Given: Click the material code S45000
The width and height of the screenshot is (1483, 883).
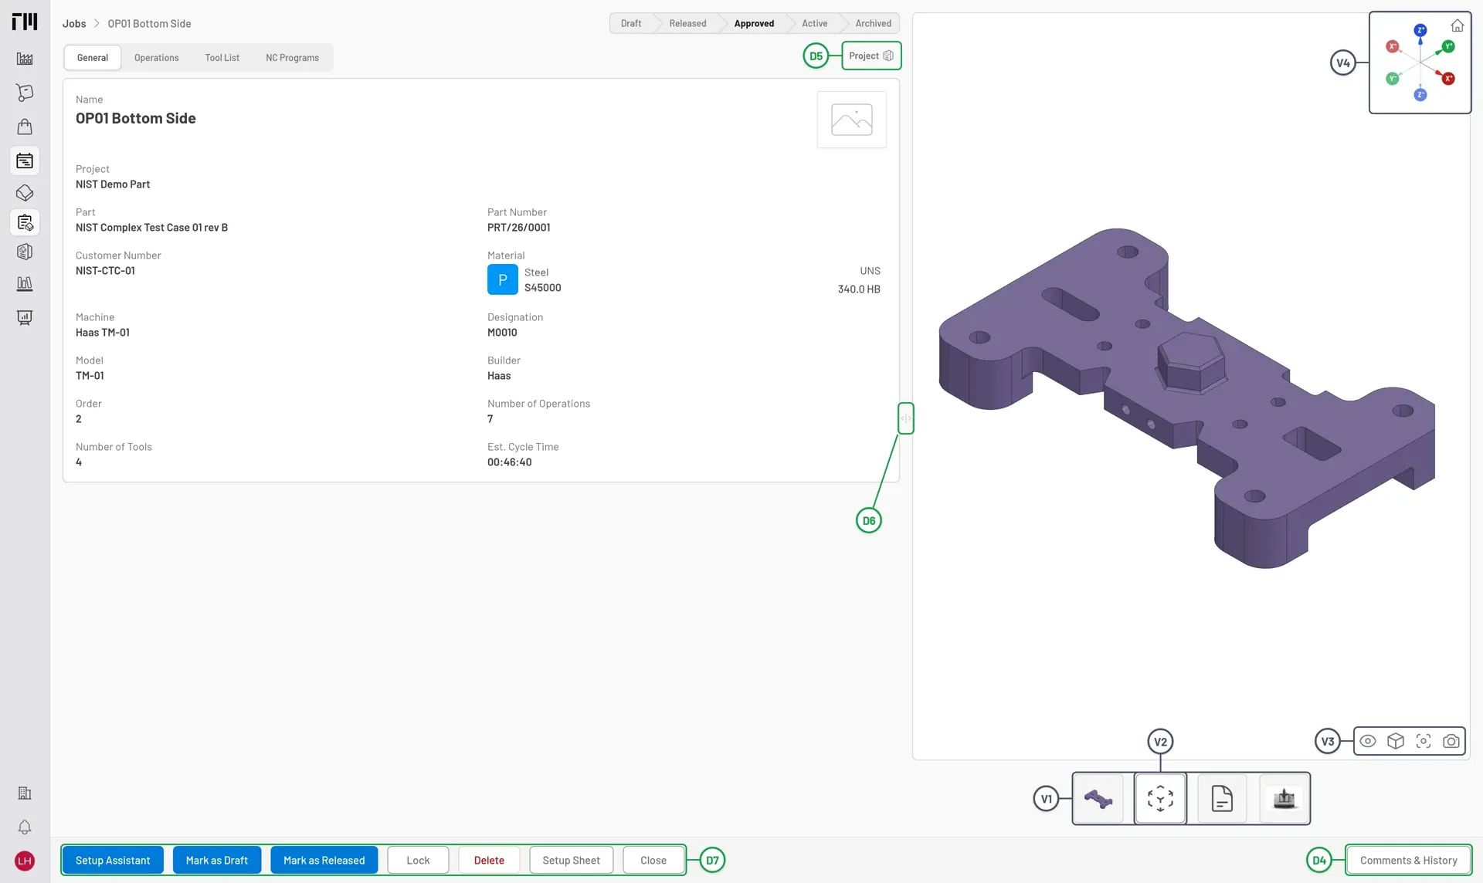Looking at the screenshot, I should click(543, 288).
